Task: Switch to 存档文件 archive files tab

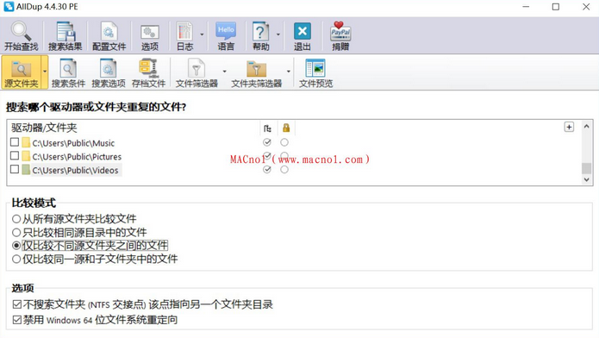Action: coord(148,73)
